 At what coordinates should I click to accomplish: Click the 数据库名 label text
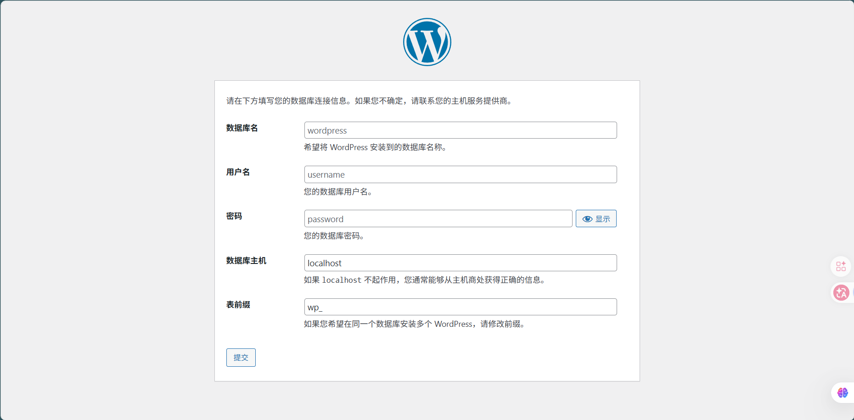pyautogui.click(x=242, y=128)
